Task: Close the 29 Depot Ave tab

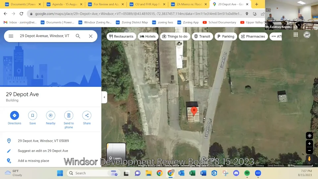Action: point(247,4)
